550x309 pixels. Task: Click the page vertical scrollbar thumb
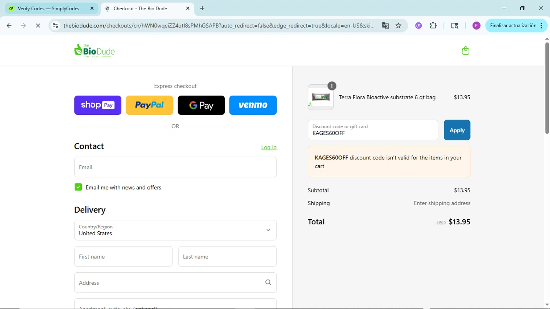[547, 88]
